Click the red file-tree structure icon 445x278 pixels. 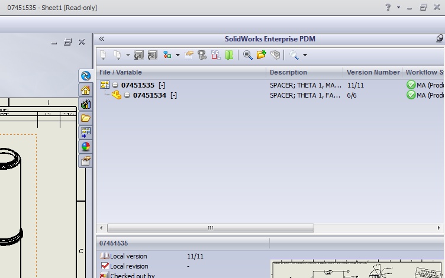(x=215, y=55)
